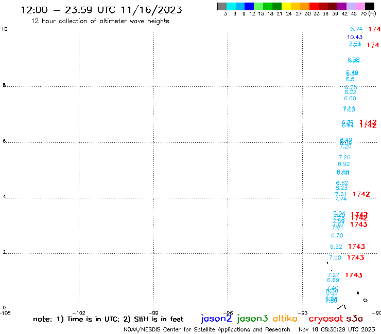The height and width of the screenshot is (334, 381).
Task: Click the cyan swatch in the wave height scale
Action: 231,6
